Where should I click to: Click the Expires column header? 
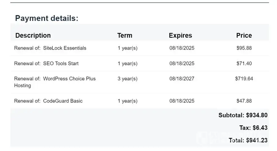coord(180,35)
